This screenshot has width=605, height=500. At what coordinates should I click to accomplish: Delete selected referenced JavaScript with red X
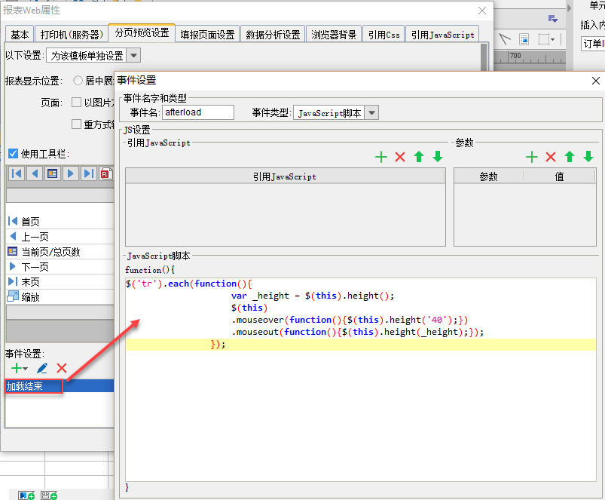pos(400,157)
